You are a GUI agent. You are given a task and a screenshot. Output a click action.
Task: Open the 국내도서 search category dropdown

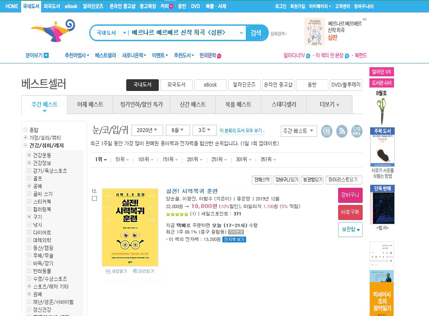[x=111, y=33]
